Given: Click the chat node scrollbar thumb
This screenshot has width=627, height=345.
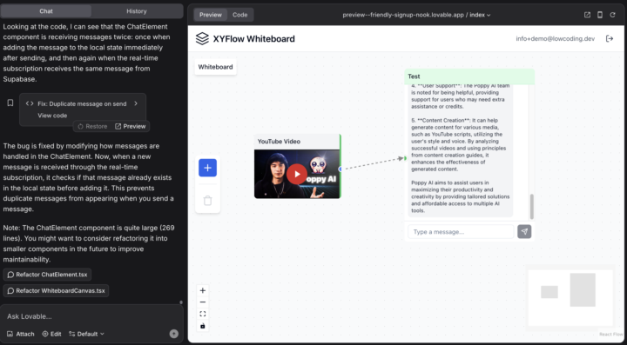Looking at the screenshot, I should pos(532,207).
